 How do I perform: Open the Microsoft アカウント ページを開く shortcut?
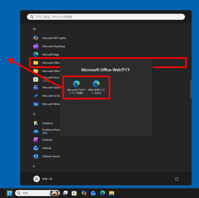click(76, 87)
